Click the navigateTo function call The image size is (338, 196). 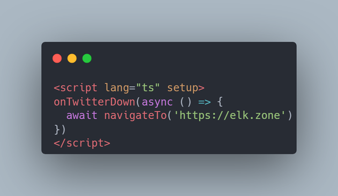[136, 115]
